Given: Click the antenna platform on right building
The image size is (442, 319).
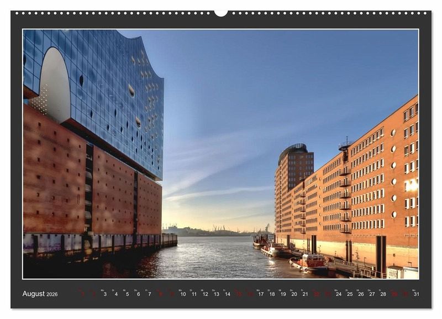Looking at the screenshot, I should pos(345,145).
